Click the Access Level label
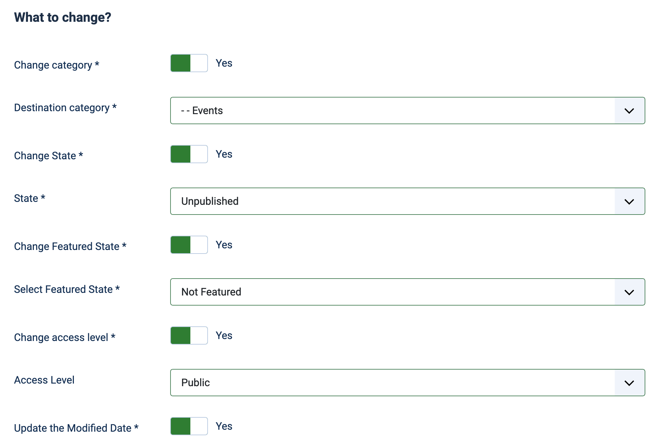This screenshot has height=445, width=658. click(x=44, y=380)
